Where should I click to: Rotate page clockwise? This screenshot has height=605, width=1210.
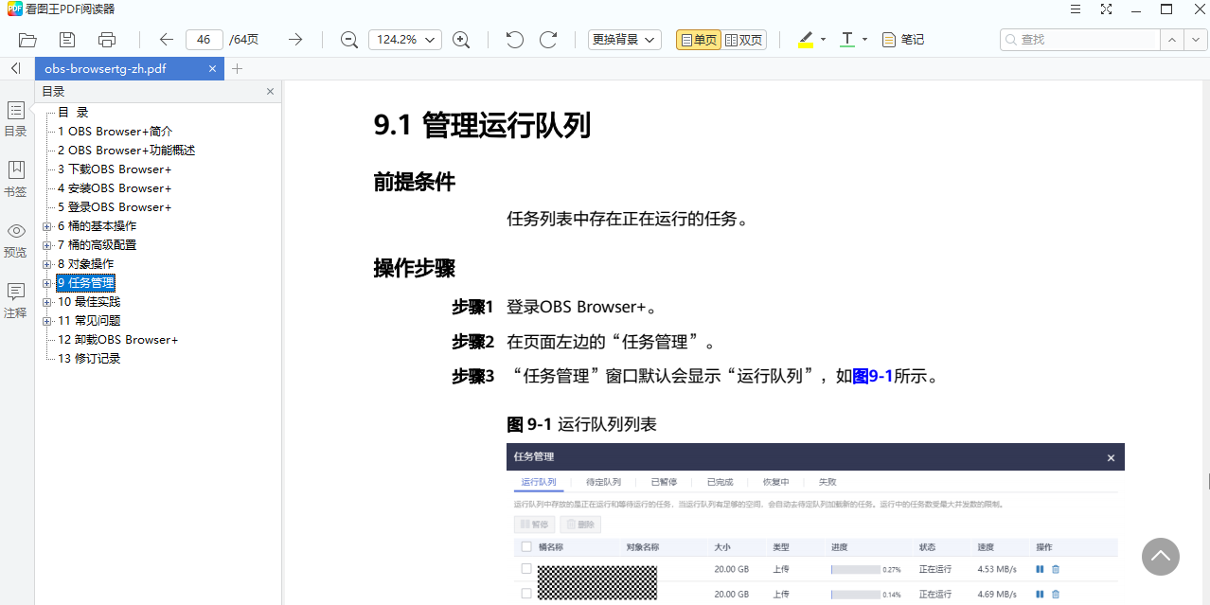coord(548,40)
